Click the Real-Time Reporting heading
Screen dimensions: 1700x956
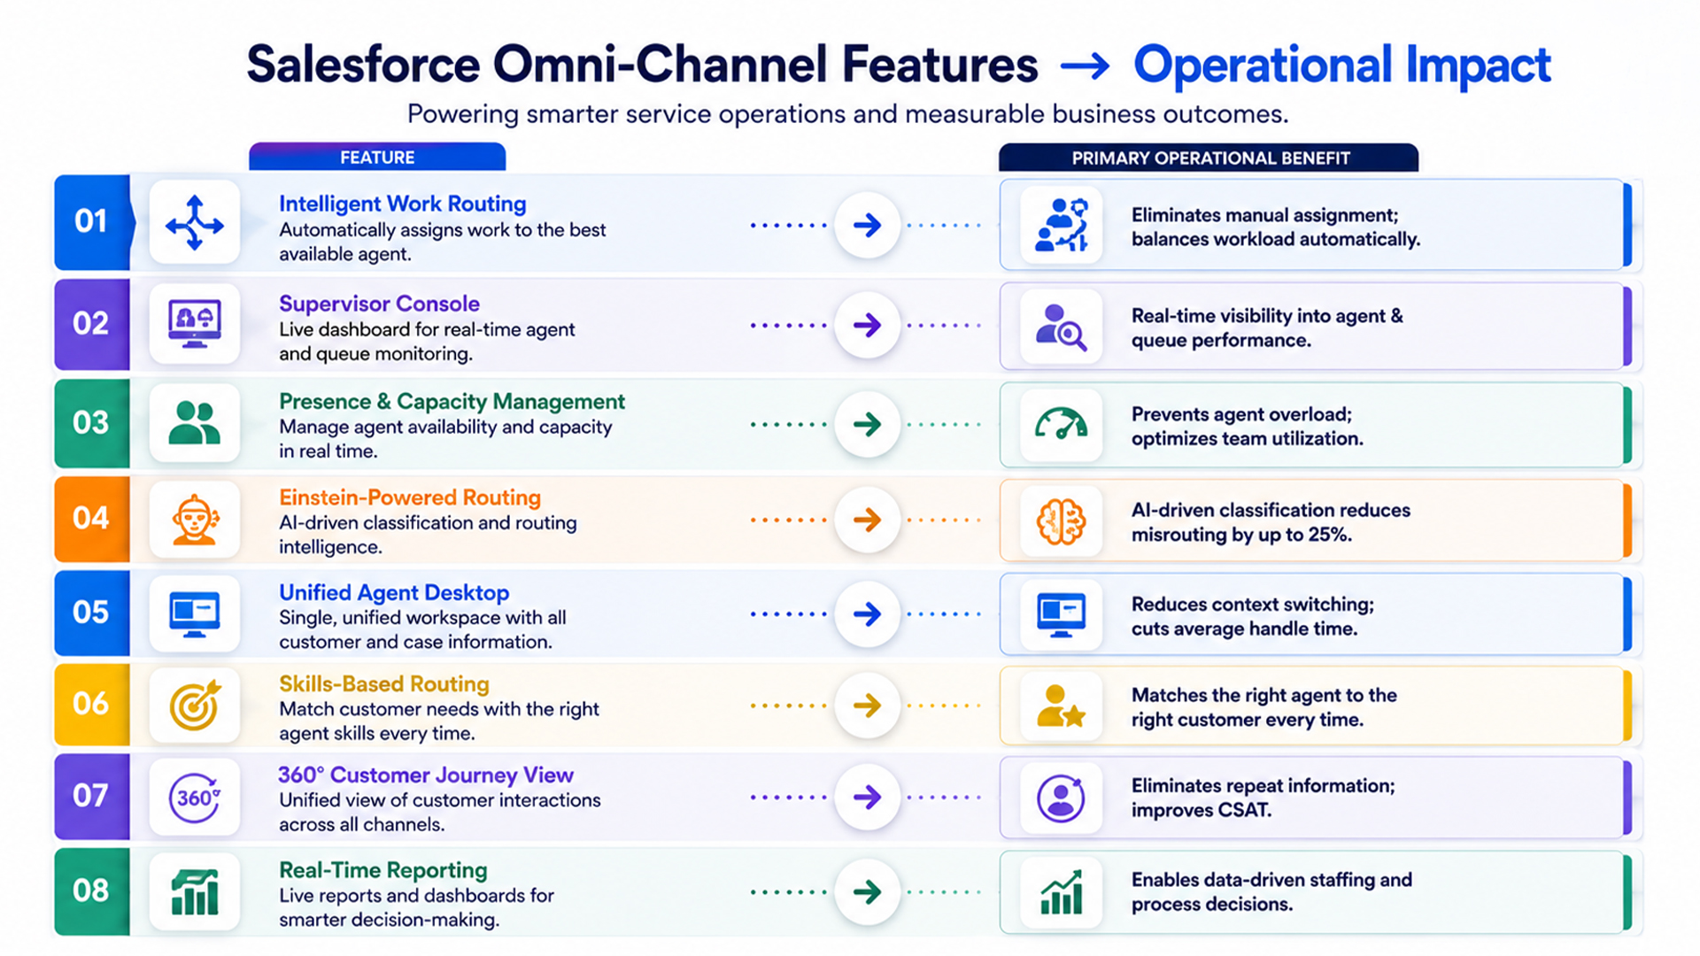[383, 870]
